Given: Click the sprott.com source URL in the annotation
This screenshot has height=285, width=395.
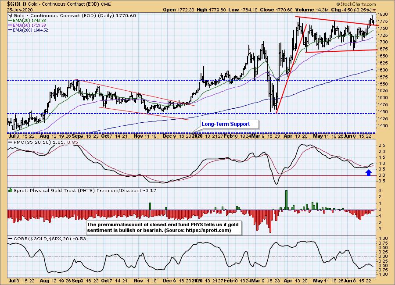Looking at the screenshot, I should pos(208,230).
